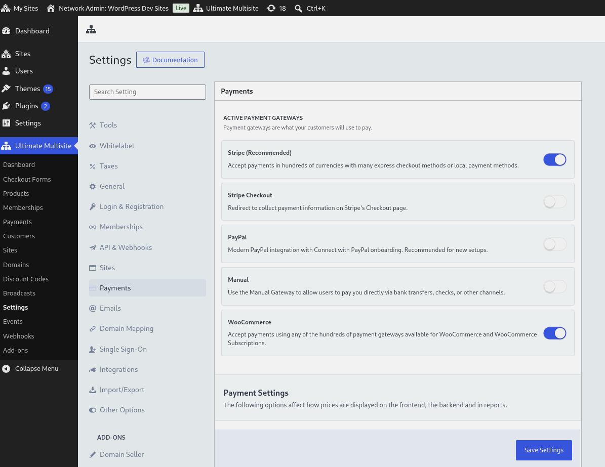
Task: Click the Themes paintbrush icon
Action: pos(6,89)
